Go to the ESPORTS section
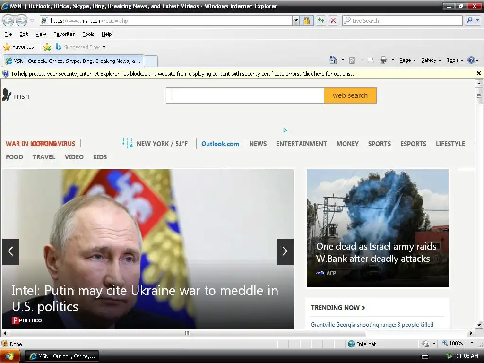Screen dimensions: 484x363 coord(413,144)
